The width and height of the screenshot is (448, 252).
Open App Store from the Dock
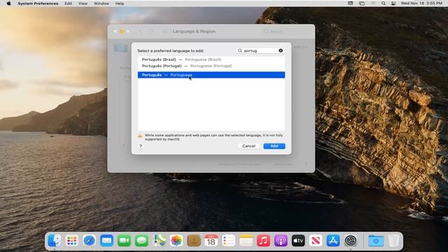click(333, 241)
